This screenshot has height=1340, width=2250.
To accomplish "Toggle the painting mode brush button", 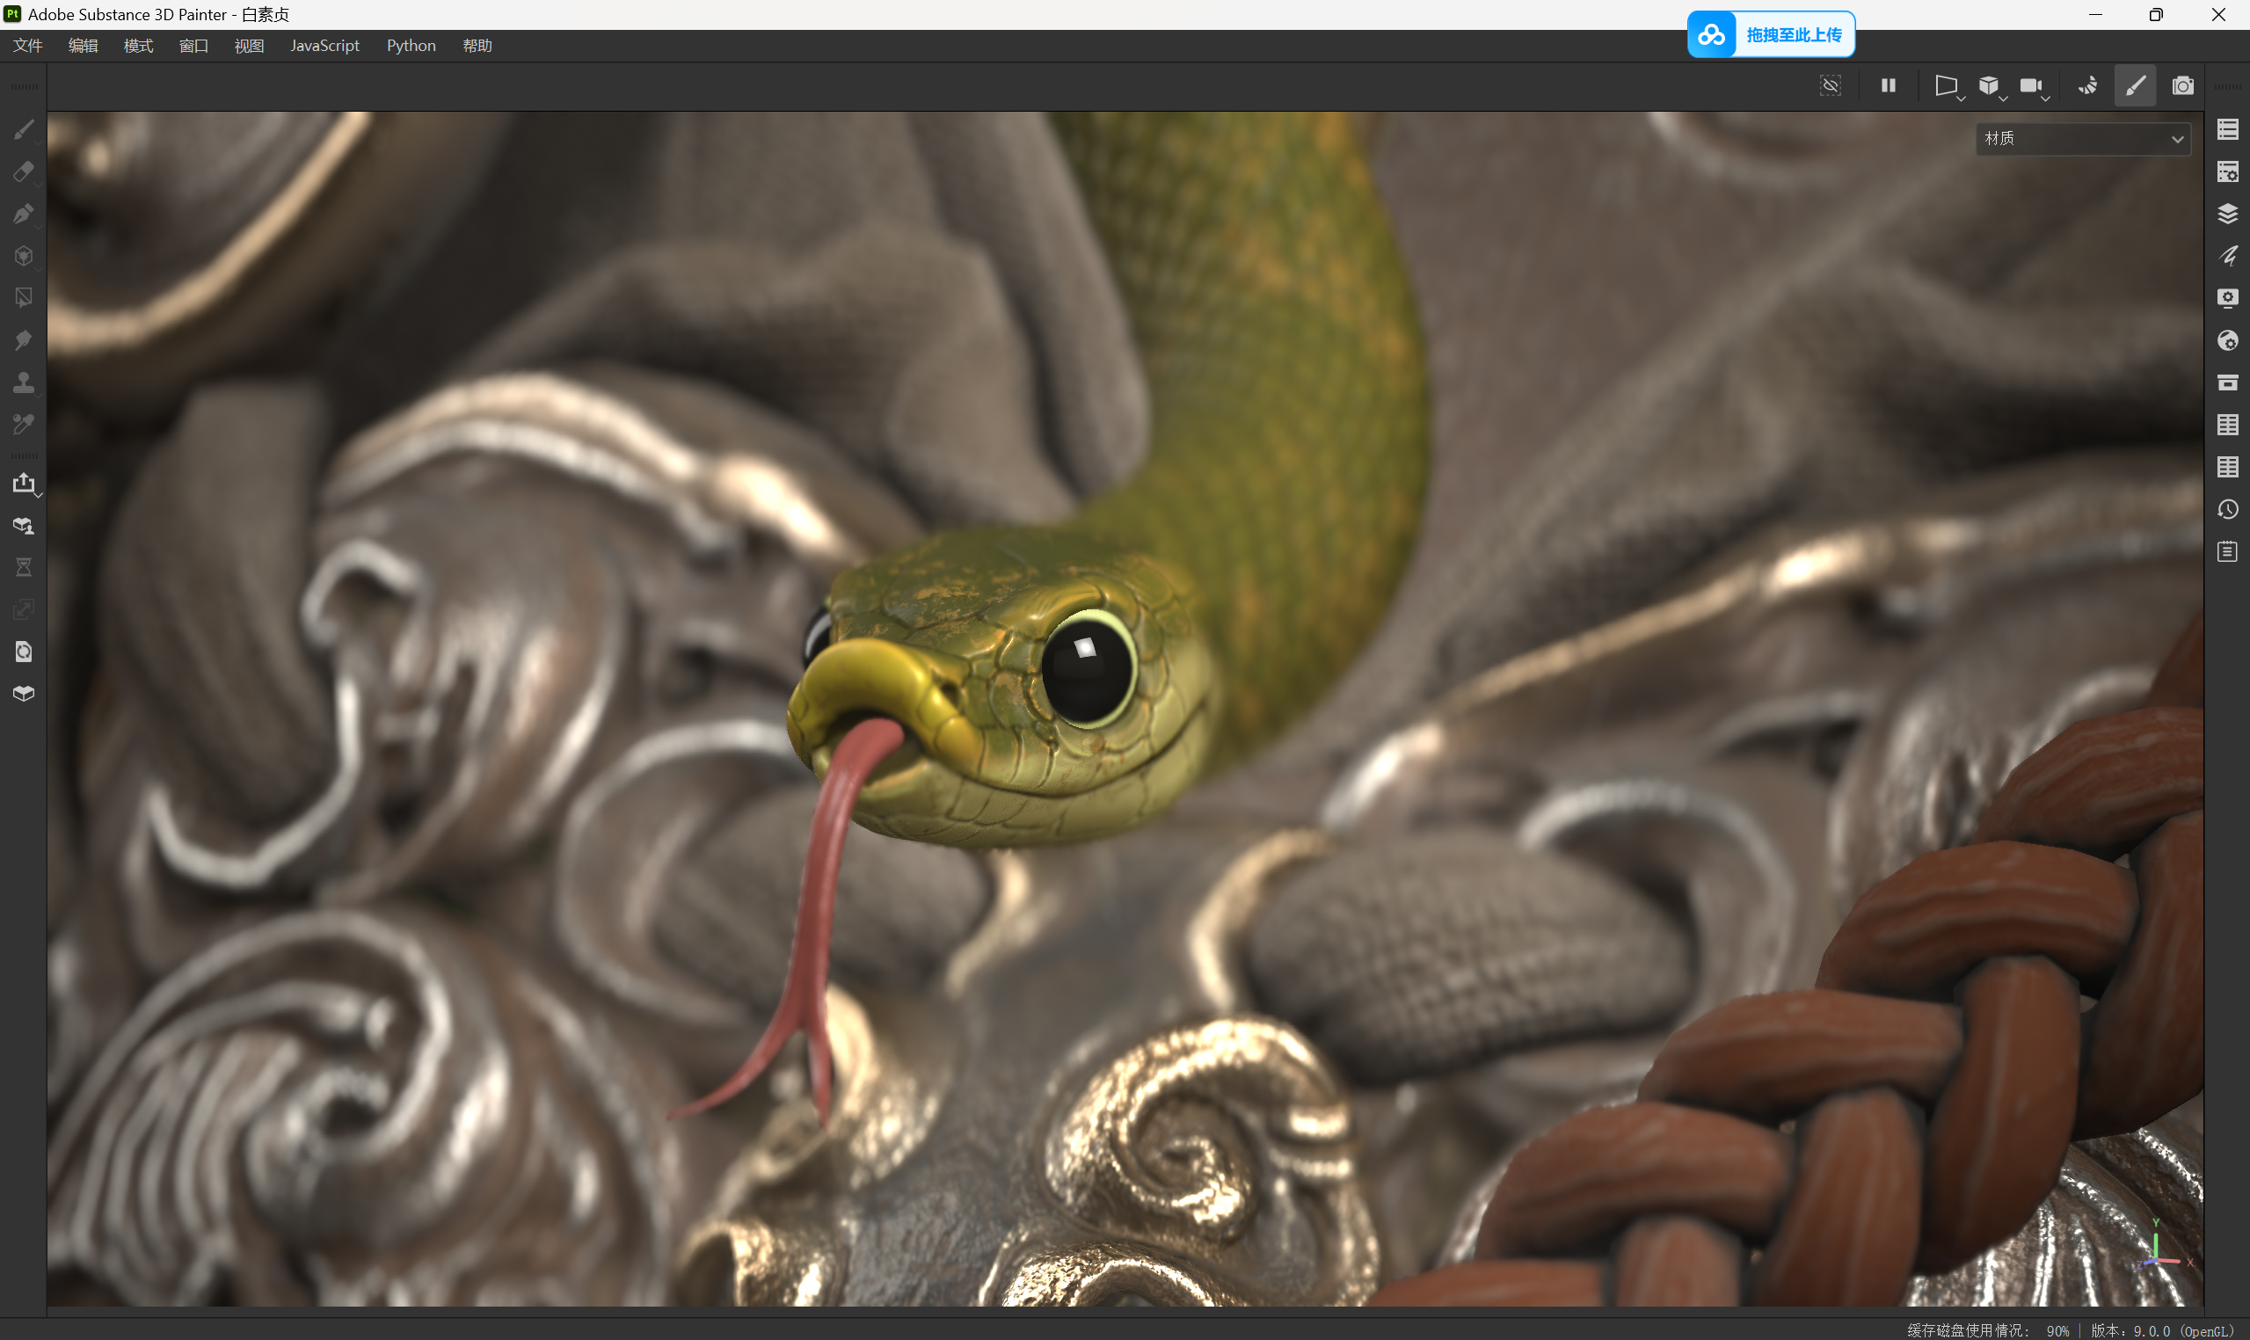I will coord(2135,86).
